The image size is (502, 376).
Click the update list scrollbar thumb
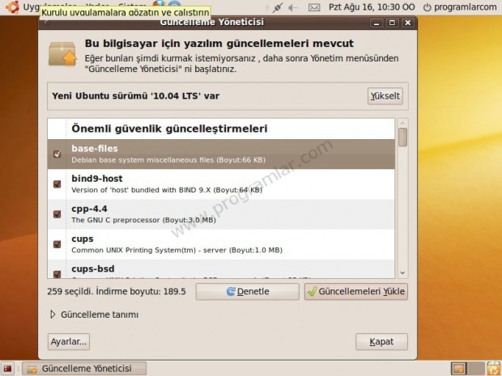[402, 137]
